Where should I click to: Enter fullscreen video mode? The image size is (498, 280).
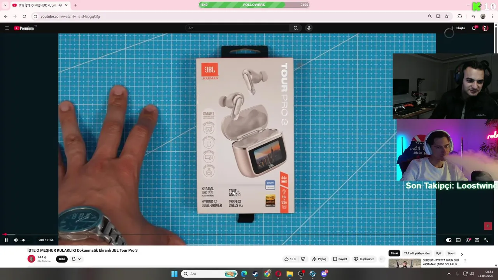486,240
